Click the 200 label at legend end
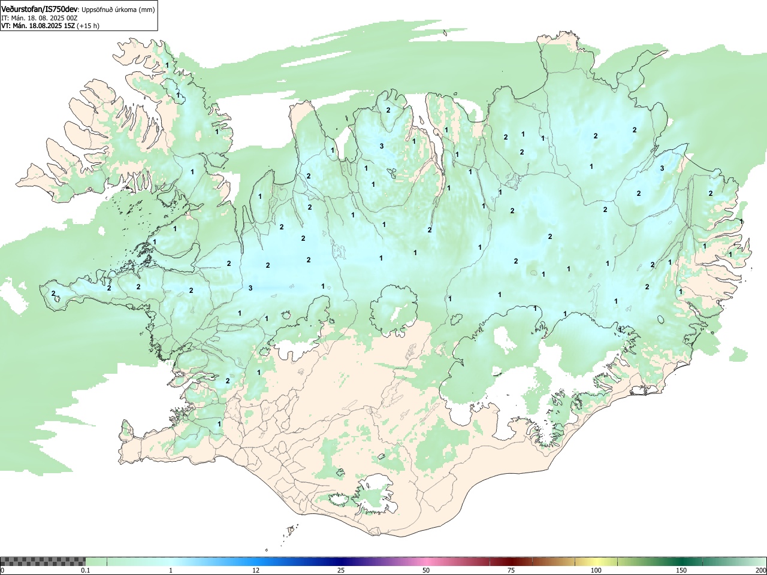 click(x=760, y=570)
